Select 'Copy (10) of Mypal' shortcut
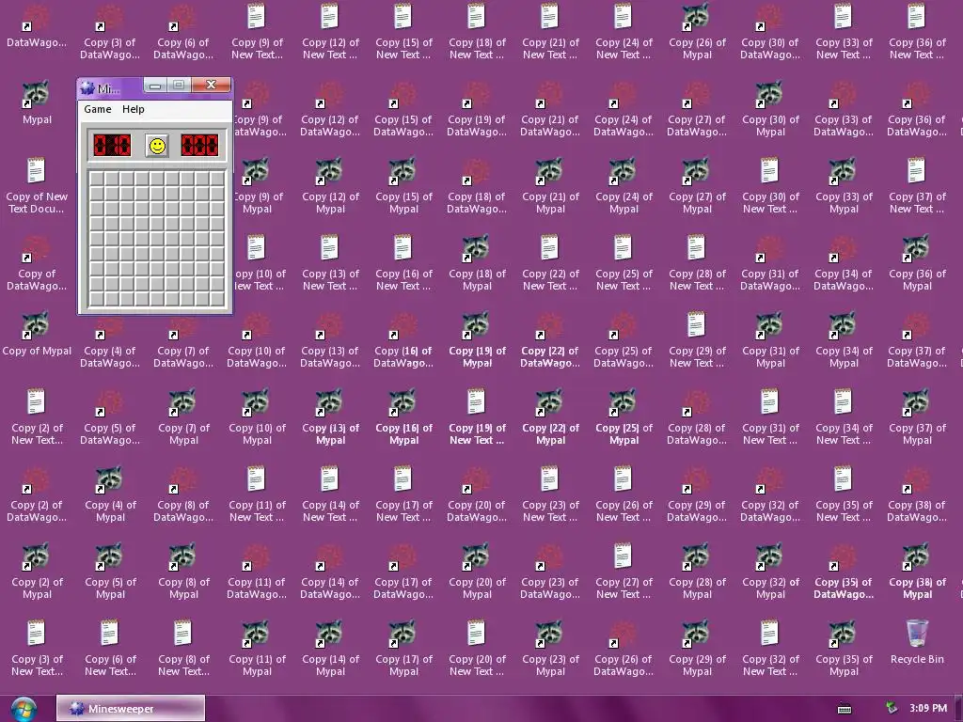 point(257,417)
